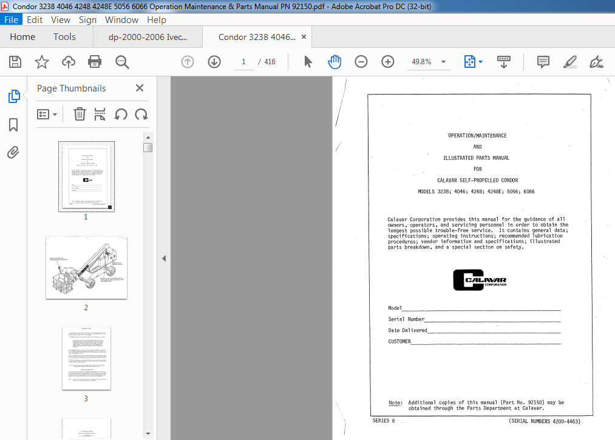This screenshot has width=615, height=440.
Task: Choose the Selection arrow tool
Action: (x=308, y=62)
